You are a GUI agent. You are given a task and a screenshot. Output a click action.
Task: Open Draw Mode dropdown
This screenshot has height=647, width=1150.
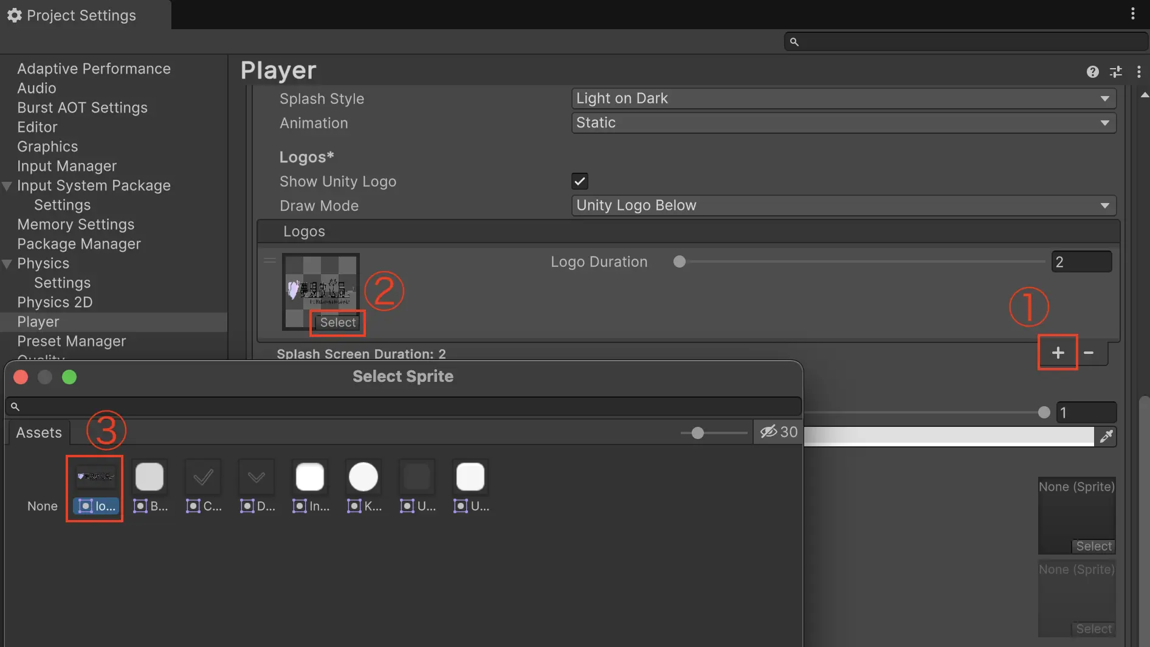click(844, 206)
